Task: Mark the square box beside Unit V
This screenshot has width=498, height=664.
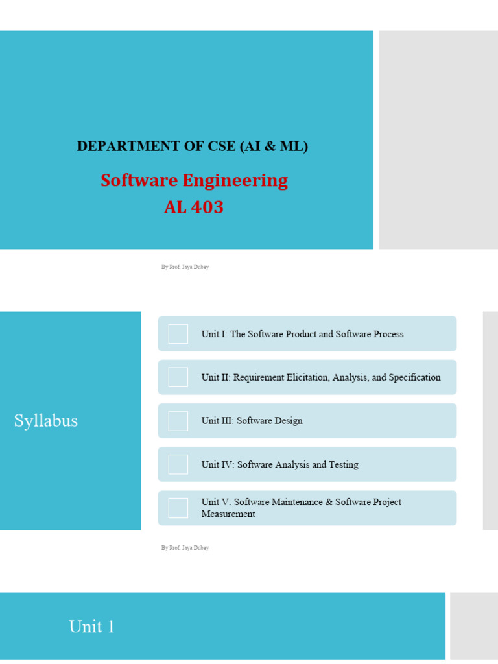Action: click(178, 508)
